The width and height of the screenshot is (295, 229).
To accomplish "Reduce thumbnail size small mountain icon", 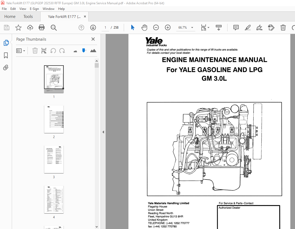I will click(x=75, y=51).
